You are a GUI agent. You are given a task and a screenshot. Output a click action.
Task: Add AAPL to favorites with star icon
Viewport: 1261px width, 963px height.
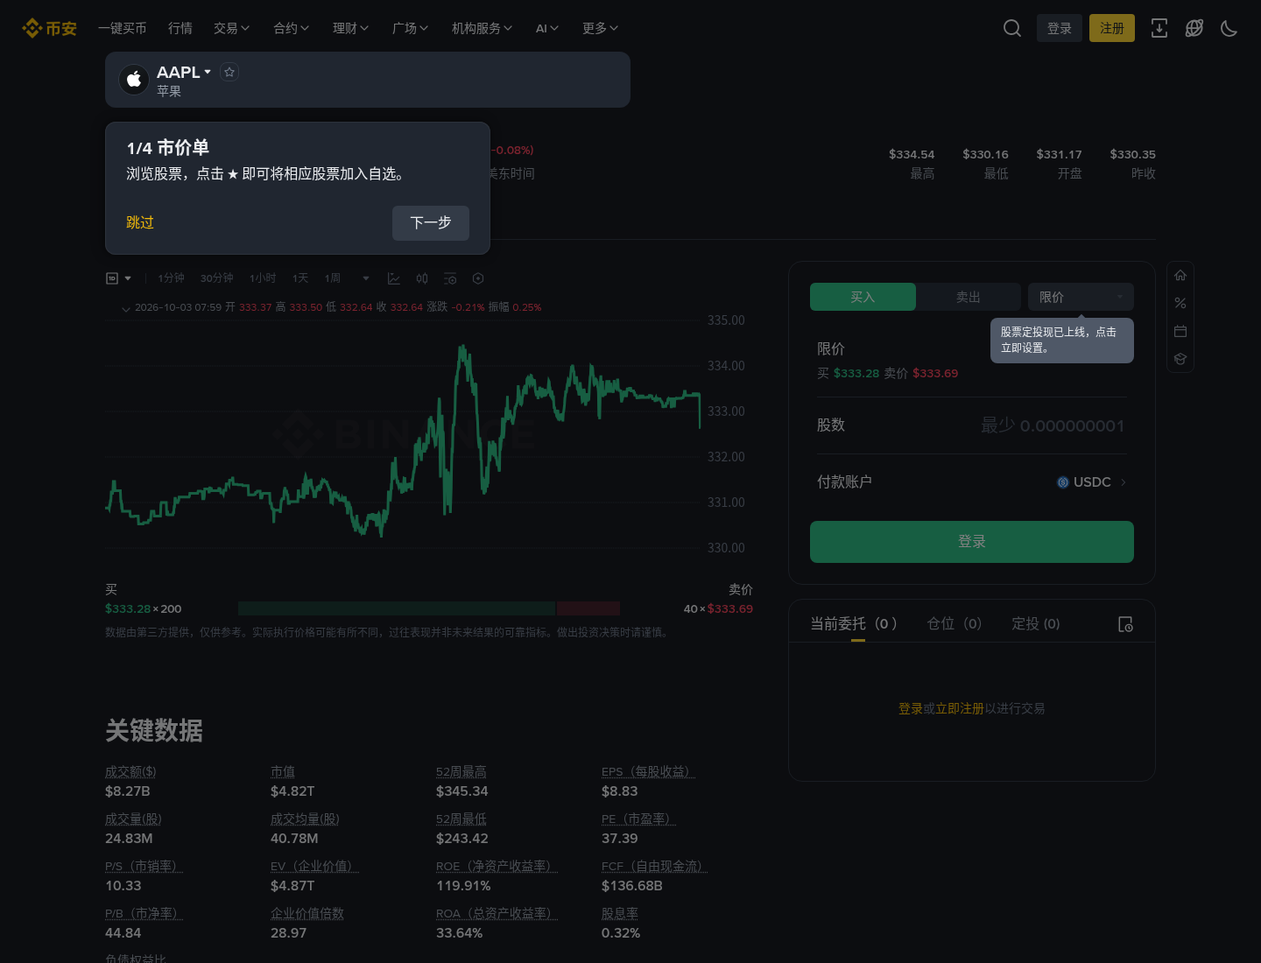pyautogui.click(x=229, y=72)
